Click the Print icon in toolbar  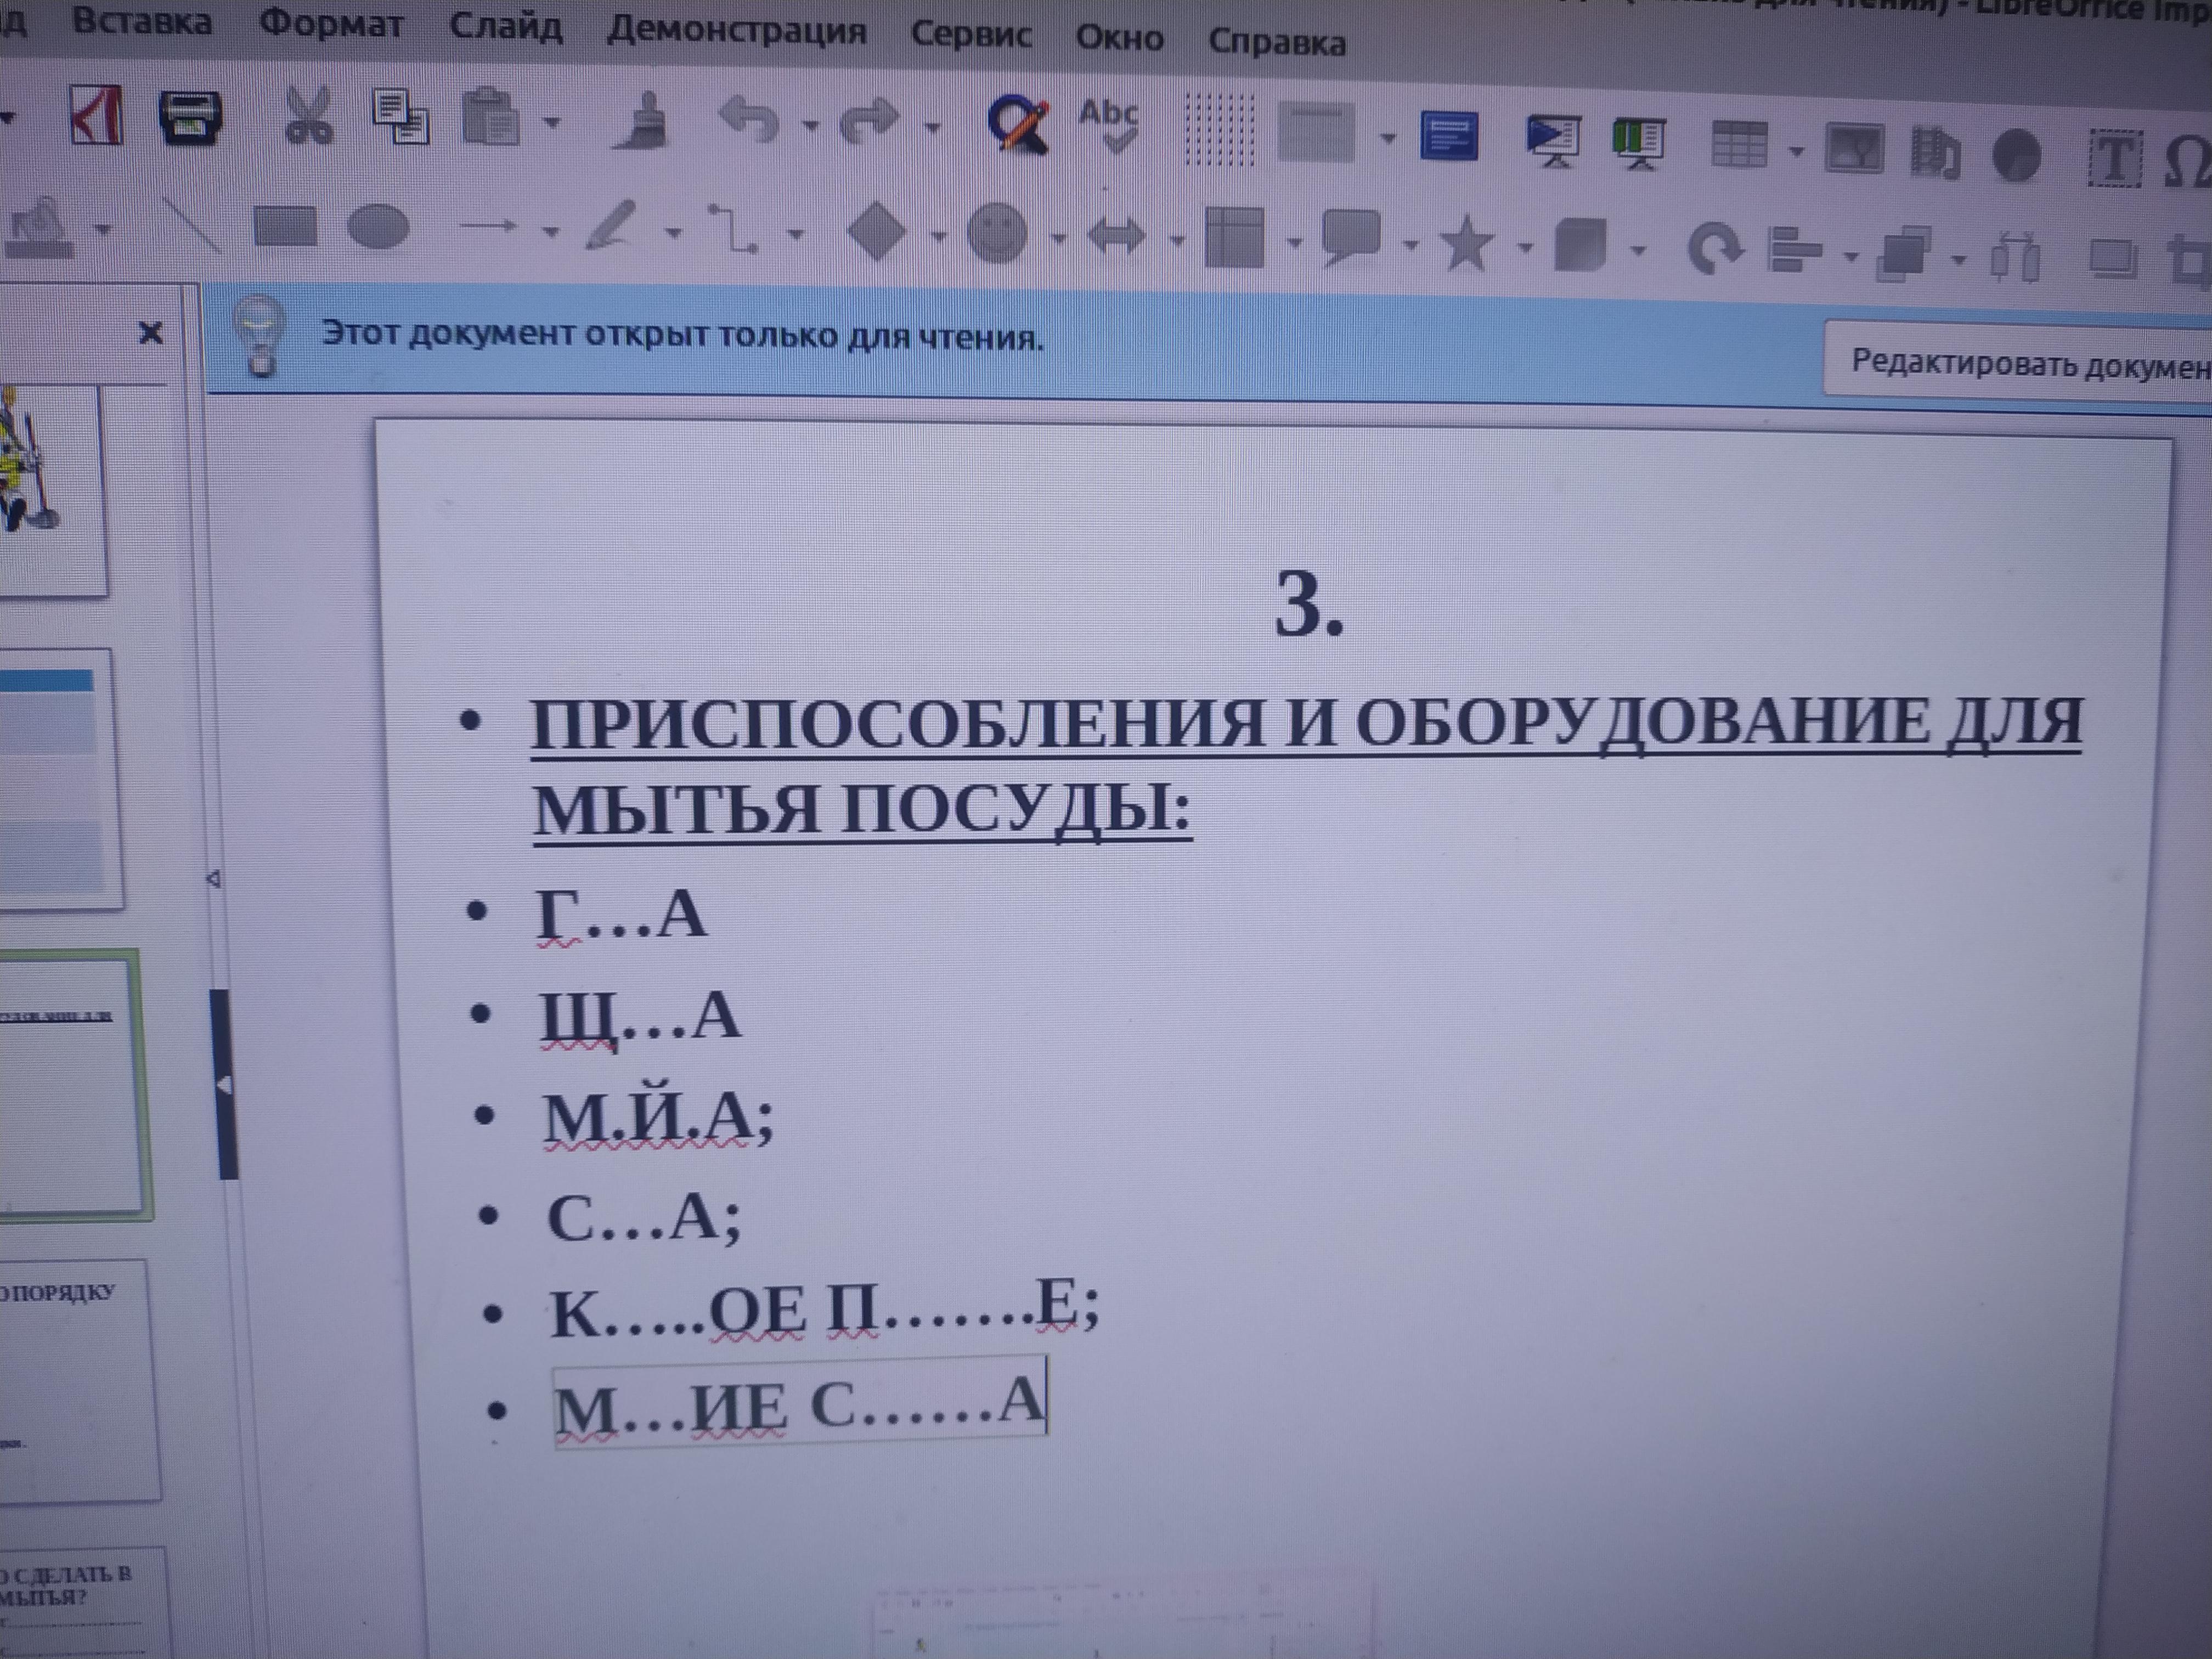190,117
